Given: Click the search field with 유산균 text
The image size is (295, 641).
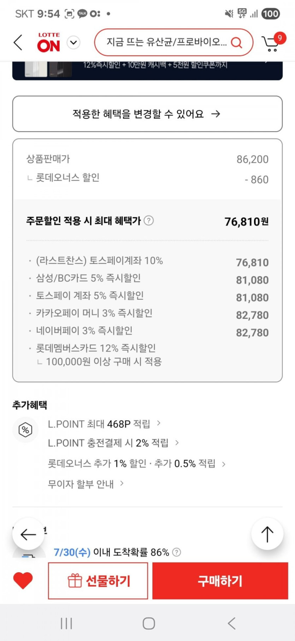Looking at the screenshot, I should pyautogui.click(x=166, y=43).
